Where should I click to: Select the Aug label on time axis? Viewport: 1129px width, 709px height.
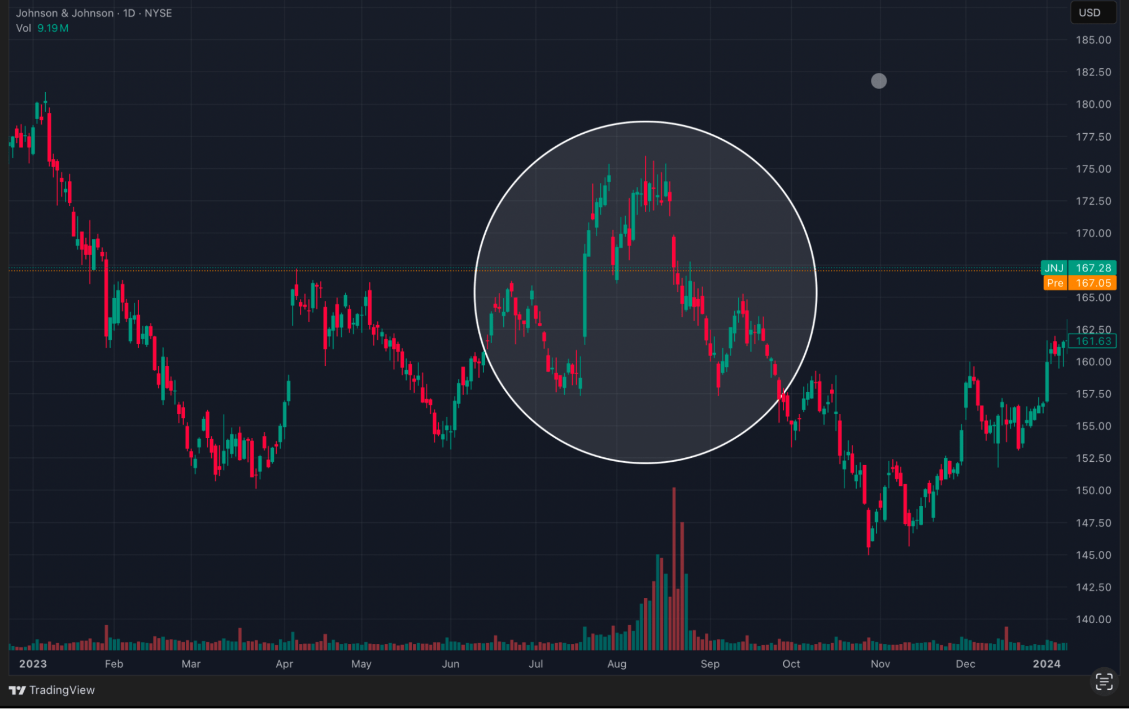[616, 664]
